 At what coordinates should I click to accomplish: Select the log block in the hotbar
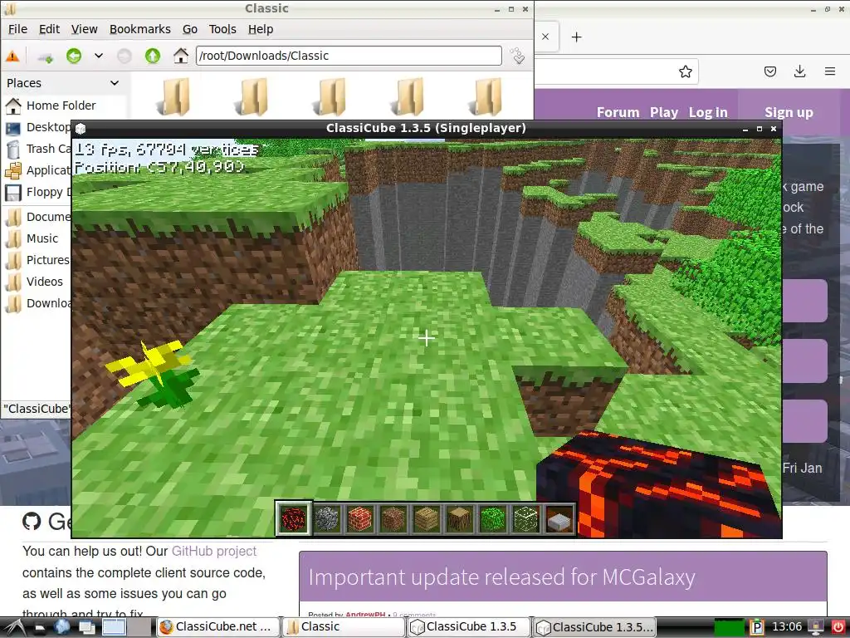[459, 518]
